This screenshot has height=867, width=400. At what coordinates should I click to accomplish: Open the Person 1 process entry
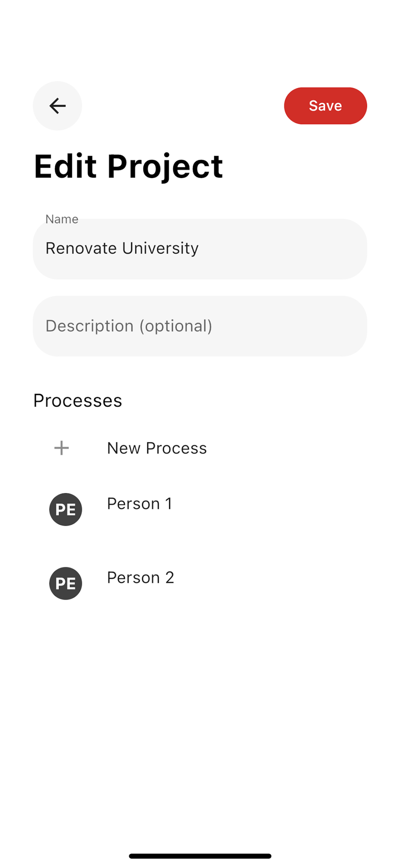139,504
